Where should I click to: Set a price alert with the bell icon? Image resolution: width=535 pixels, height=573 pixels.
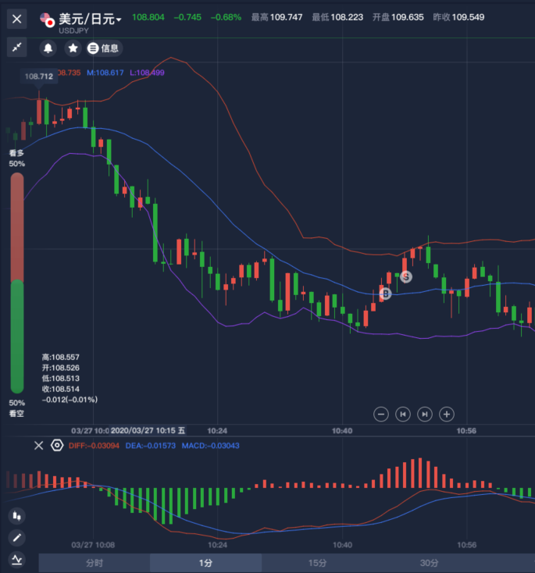48,48
